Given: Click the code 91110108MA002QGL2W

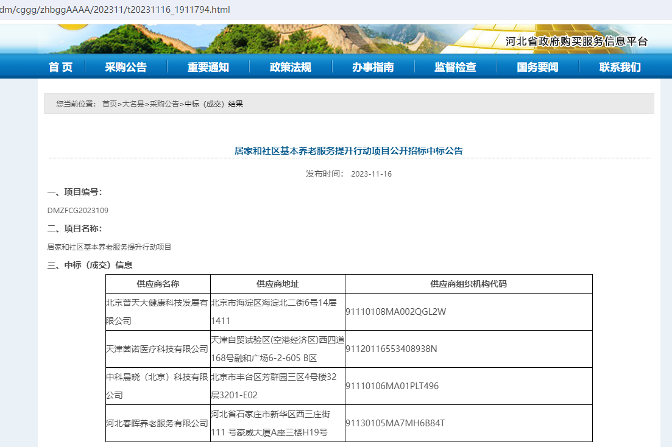Looking at the screenshot, I should [x=395, y=312].
